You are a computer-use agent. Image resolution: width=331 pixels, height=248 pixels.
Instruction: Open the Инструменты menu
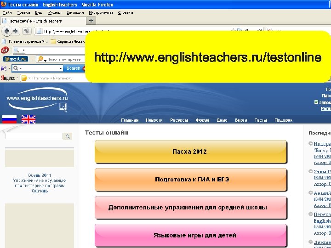tap(101, 12)
